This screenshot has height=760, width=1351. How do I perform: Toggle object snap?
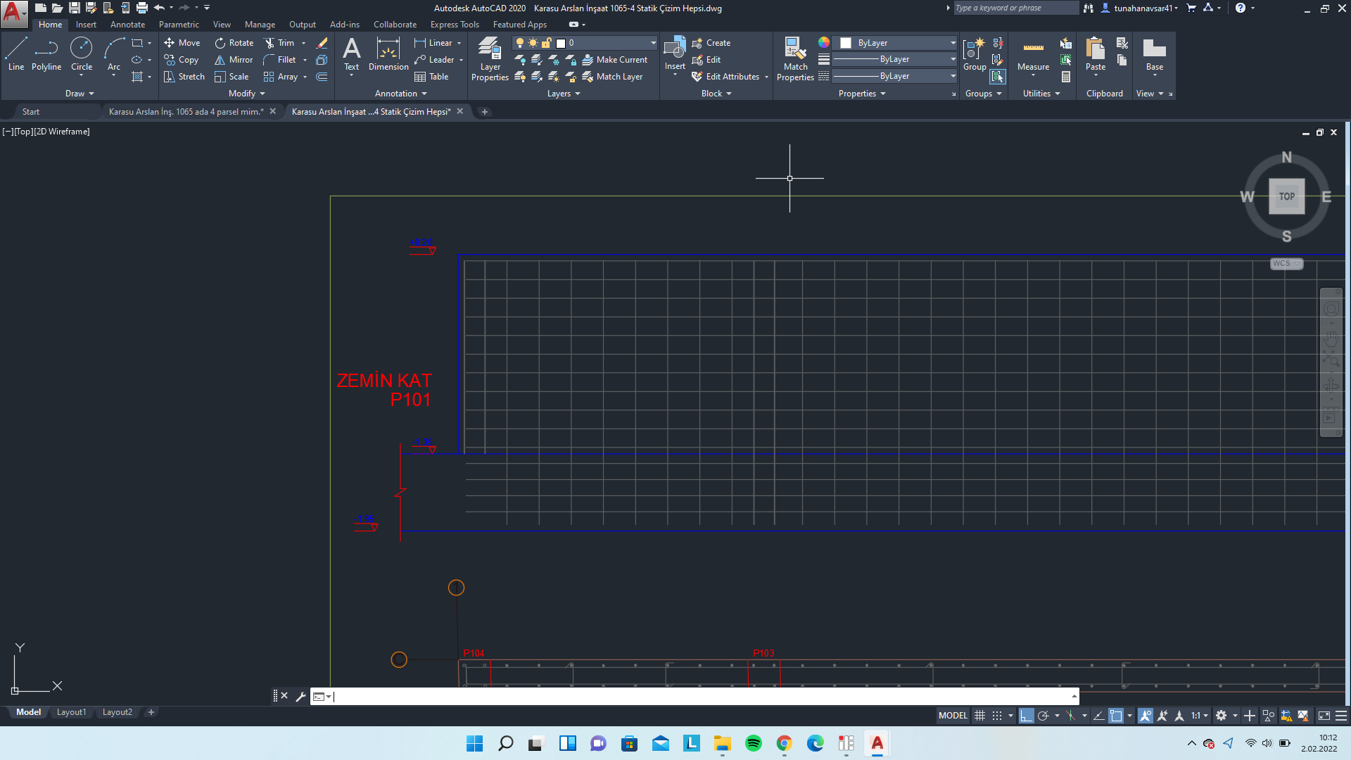click(x=1116, y=716)
